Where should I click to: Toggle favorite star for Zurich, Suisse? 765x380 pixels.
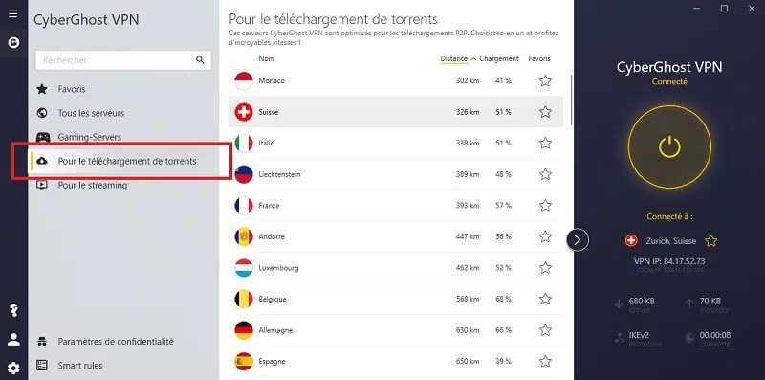[711, 240]
